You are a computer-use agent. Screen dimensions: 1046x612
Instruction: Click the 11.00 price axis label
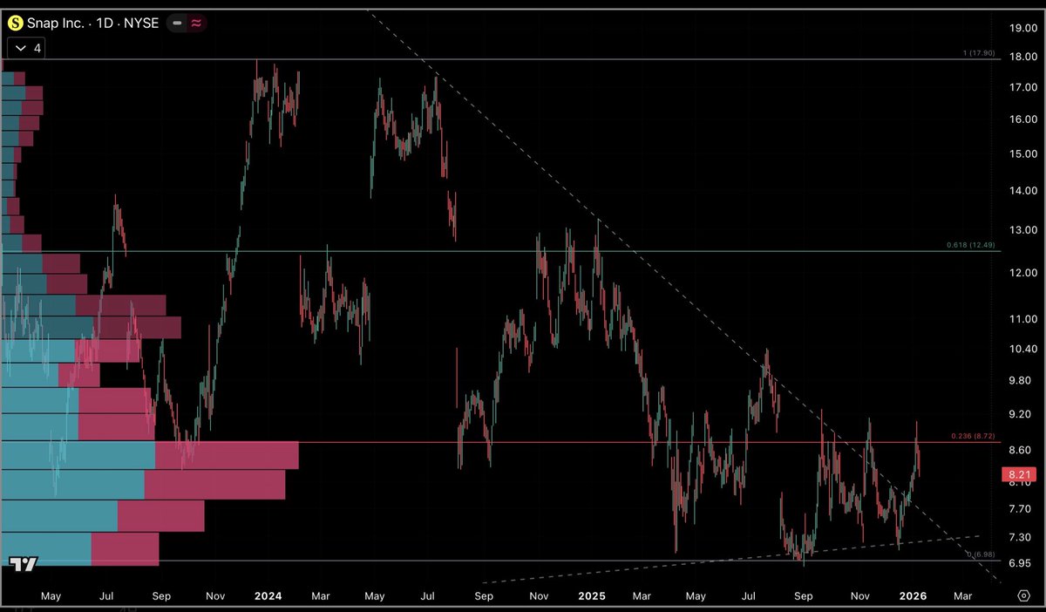pos(1022,320)
